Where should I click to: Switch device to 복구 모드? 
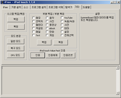pos(16,48)
